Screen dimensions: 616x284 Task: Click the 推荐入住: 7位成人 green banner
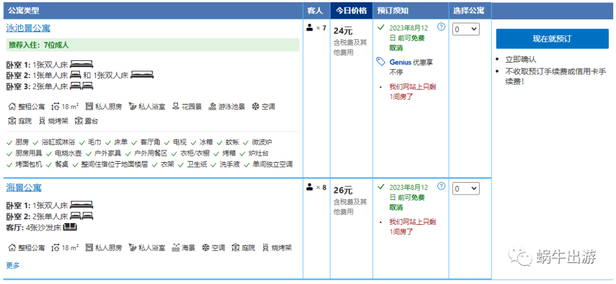pyautogui.click(x=153, y=45)
